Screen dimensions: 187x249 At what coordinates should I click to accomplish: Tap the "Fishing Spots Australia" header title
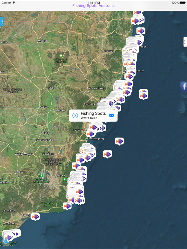click(93, 6)
